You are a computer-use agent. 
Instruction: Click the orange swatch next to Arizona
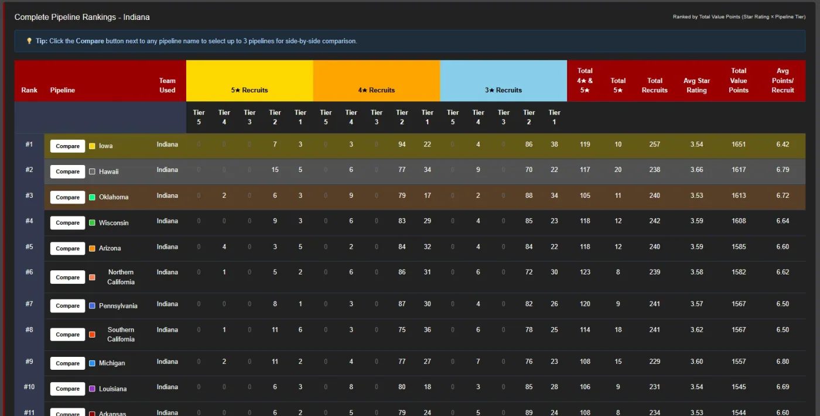(92, 249)
